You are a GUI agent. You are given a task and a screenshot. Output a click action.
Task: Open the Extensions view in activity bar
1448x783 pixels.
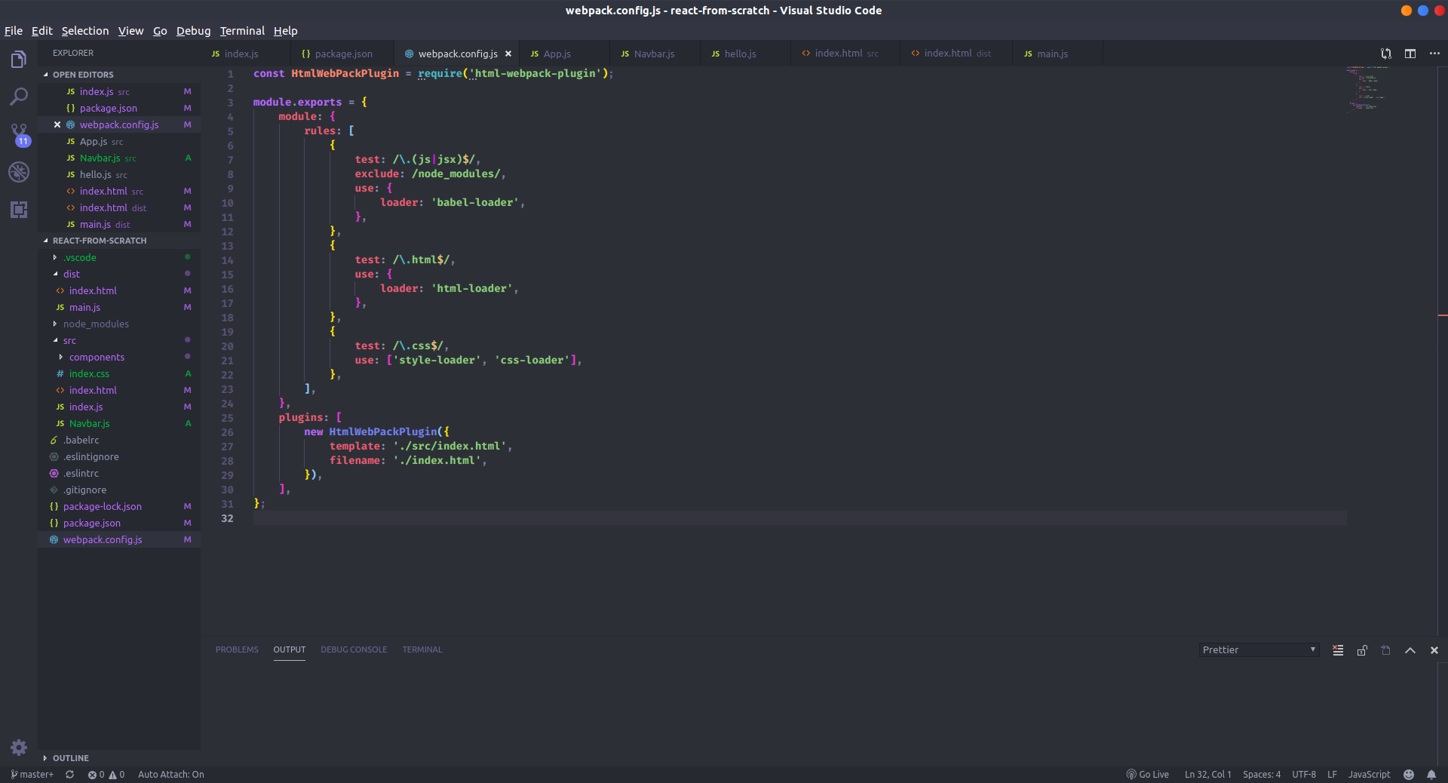tap(19, 210)
